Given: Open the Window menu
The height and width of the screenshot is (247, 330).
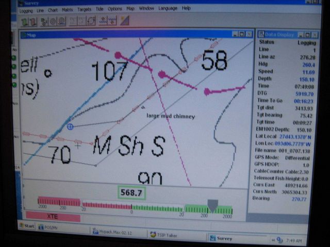Looking at the screenshot, I should (146, 8).
